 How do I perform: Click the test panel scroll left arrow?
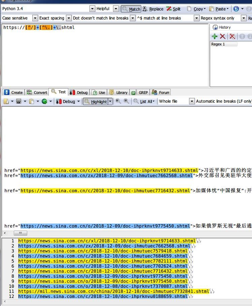(5, 233)
